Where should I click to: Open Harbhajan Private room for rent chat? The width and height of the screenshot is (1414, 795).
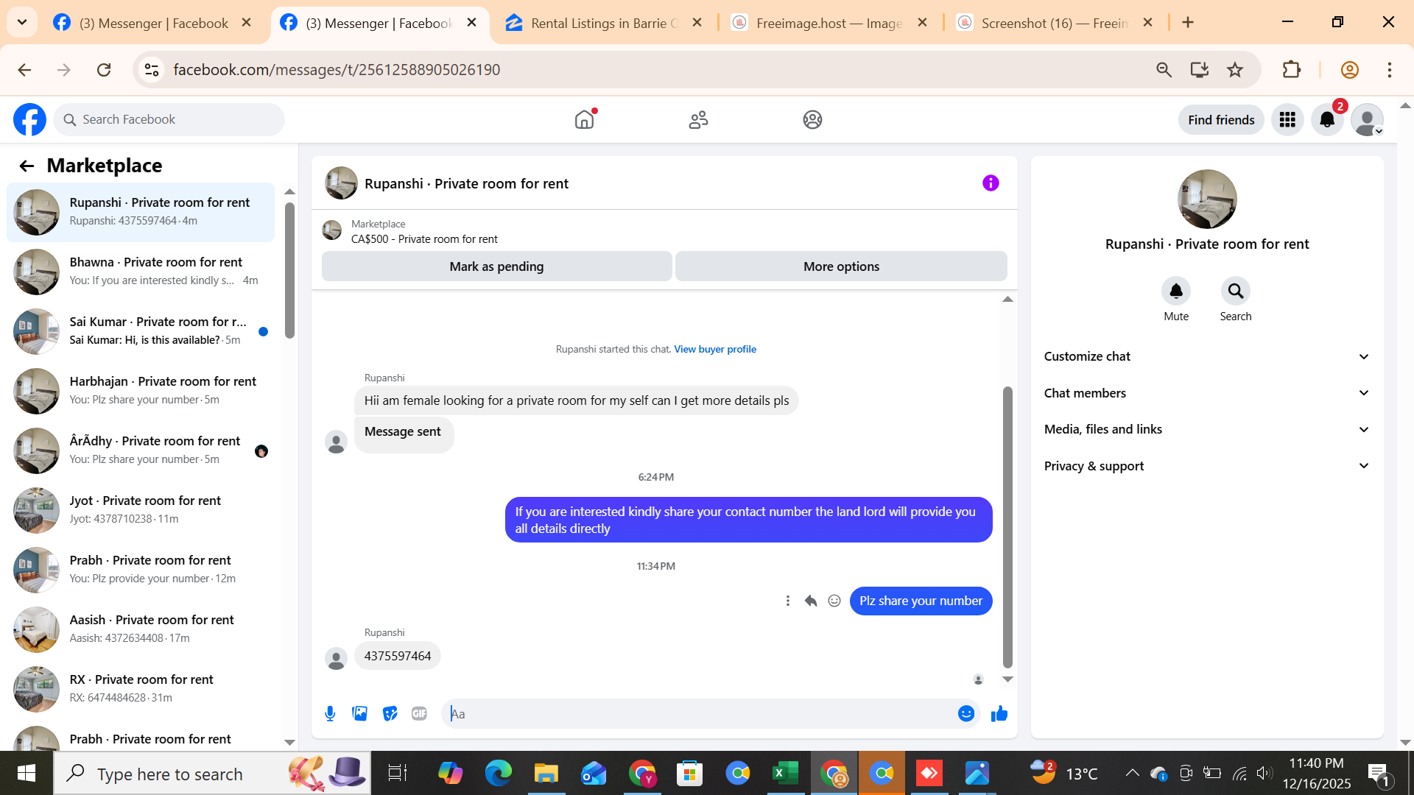[141, 391]
